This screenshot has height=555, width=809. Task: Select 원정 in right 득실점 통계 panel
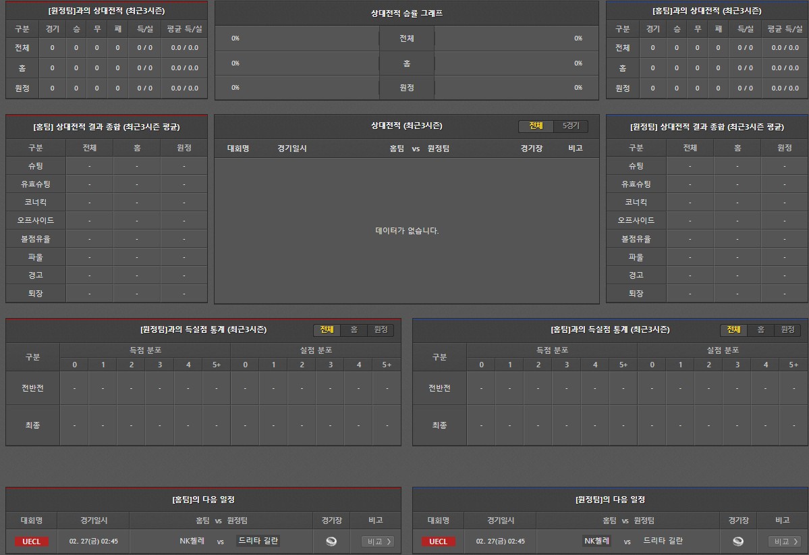(x=787, y=329)
